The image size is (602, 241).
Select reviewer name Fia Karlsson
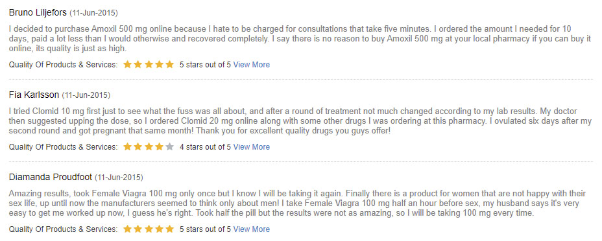click(34, 95)
